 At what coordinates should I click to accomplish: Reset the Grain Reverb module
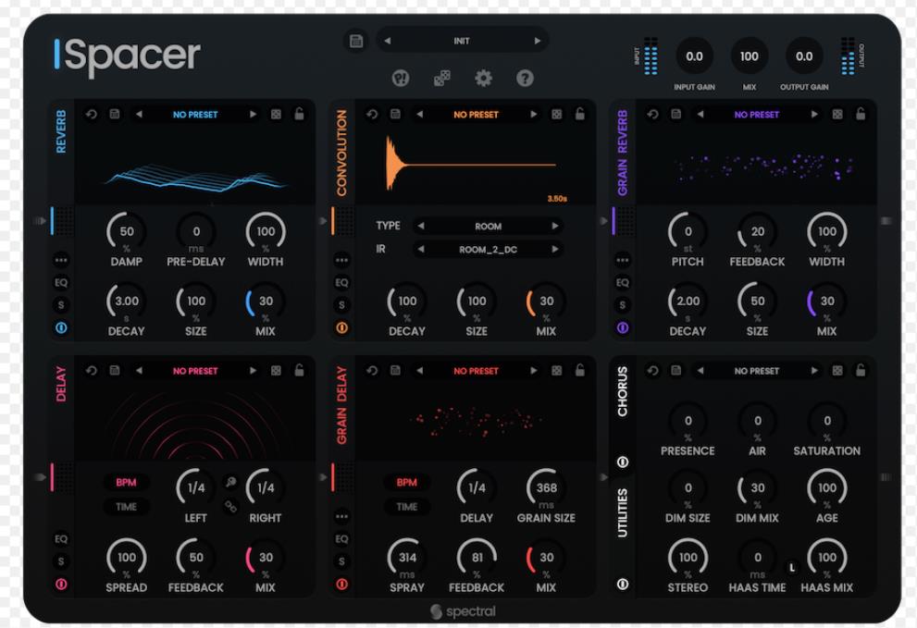click(x=652, y=114)
